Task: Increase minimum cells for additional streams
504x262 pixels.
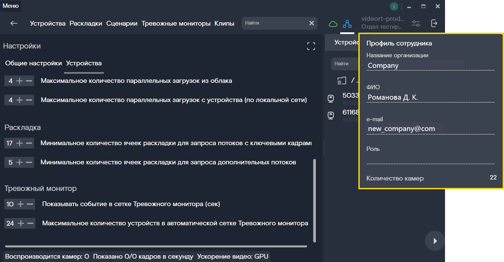Action: 20,162
